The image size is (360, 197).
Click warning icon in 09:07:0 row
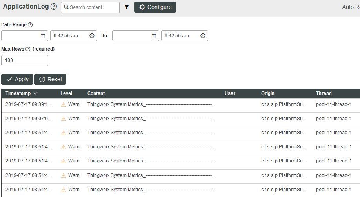[64, 119]
